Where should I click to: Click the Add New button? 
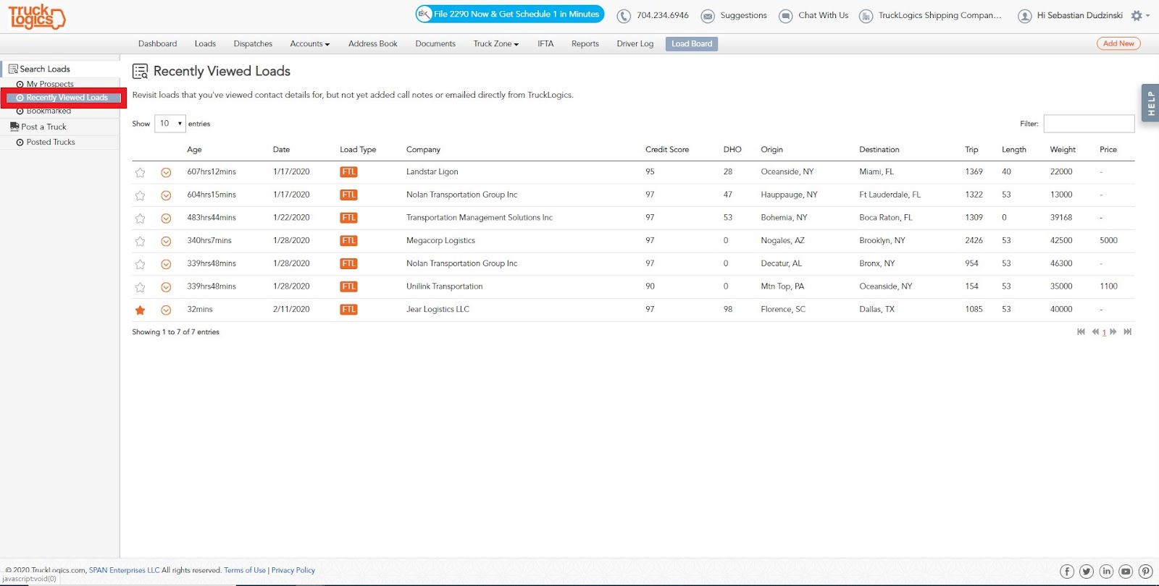1118,43
